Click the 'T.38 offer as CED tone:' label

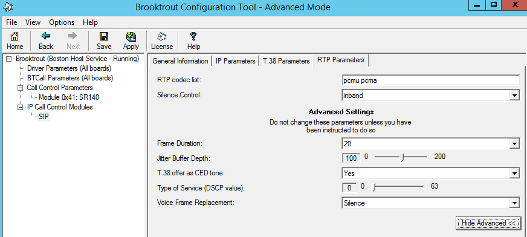pos(191,173)
